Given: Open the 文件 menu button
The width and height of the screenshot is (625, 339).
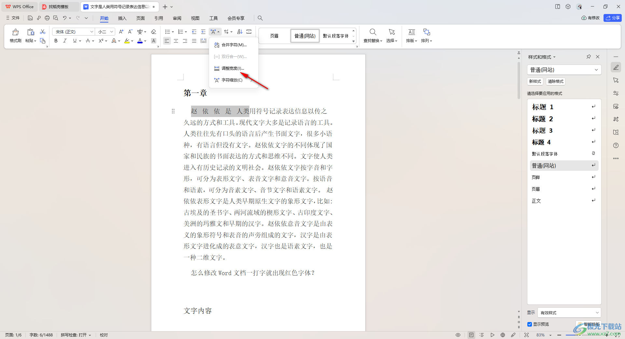Looking at the screenshot, I should click(x=13, y=18).
